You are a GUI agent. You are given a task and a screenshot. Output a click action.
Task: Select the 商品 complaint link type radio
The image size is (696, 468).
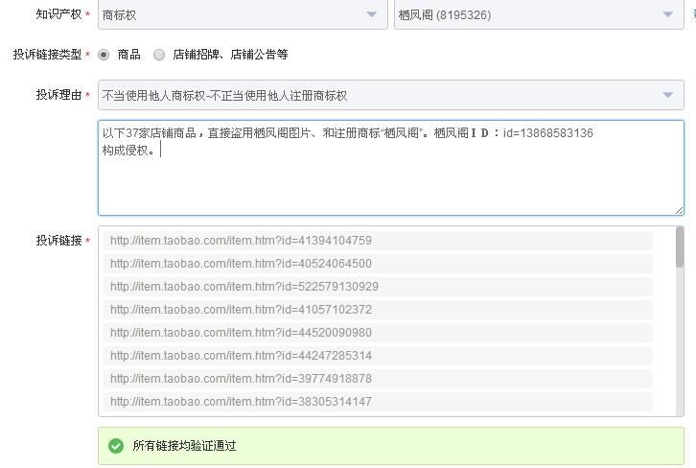click(x=104, y=55)
